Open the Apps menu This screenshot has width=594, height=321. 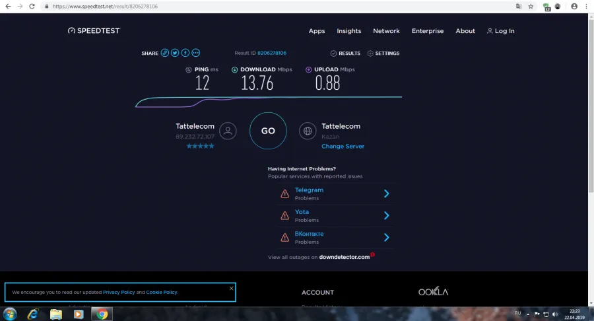(317, 31)
